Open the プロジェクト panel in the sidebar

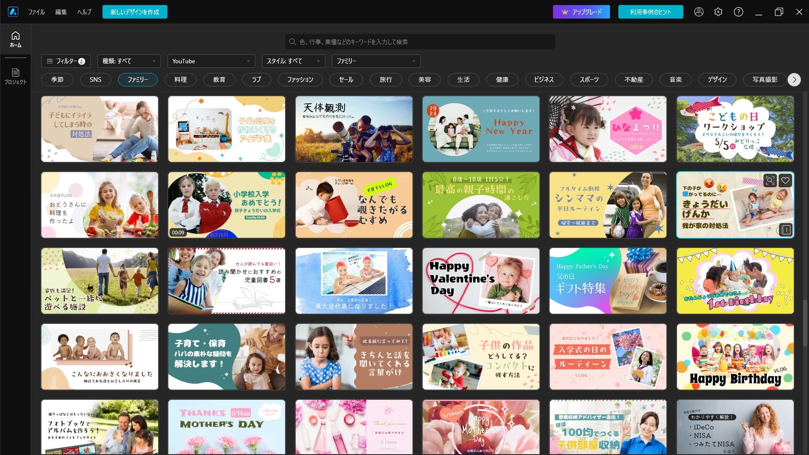(15, 76)
